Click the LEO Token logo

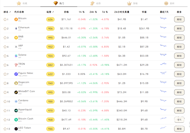tap(16, 129)
